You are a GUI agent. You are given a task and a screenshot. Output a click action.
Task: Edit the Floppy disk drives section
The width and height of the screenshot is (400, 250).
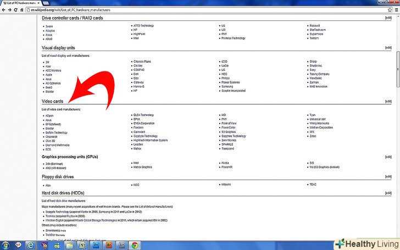pos(388,176)
